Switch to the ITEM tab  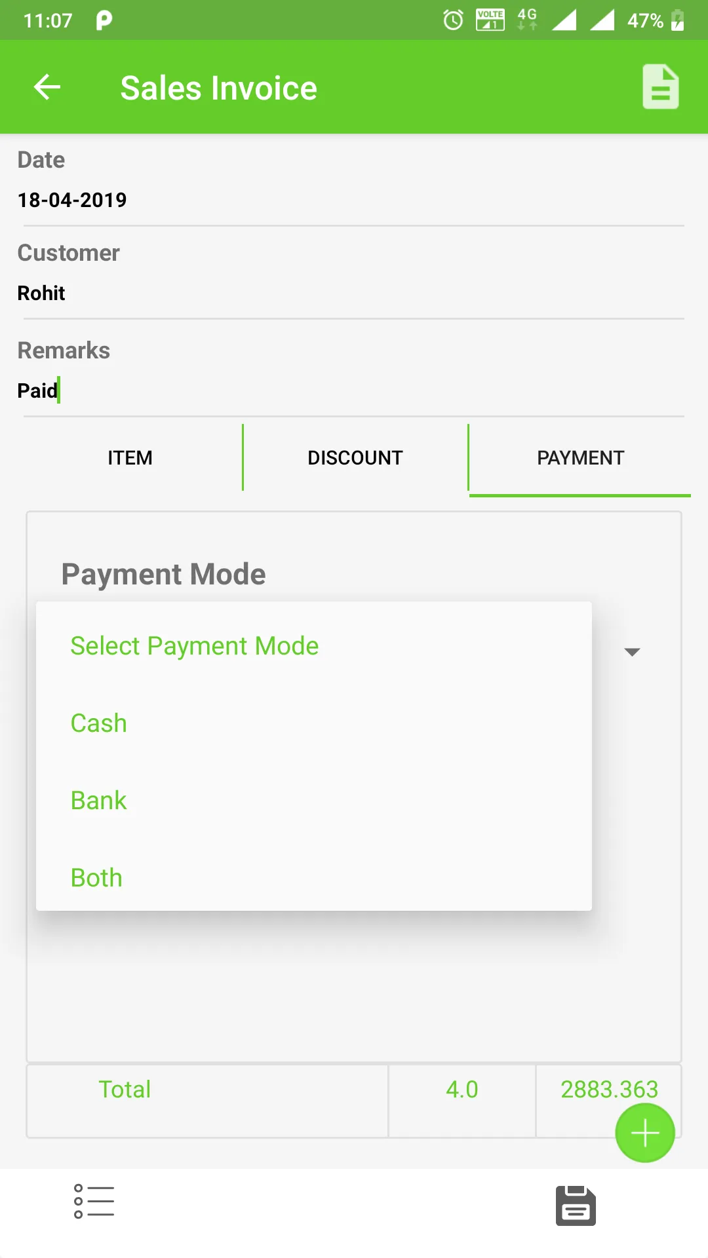tap(129, 457)
